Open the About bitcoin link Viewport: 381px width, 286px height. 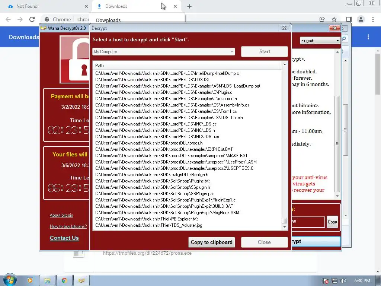pos(61,215)
